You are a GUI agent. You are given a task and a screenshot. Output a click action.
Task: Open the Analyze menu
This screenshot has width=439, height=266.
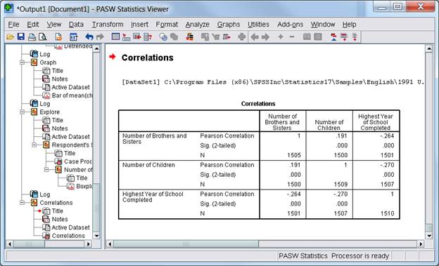[198, 25]
